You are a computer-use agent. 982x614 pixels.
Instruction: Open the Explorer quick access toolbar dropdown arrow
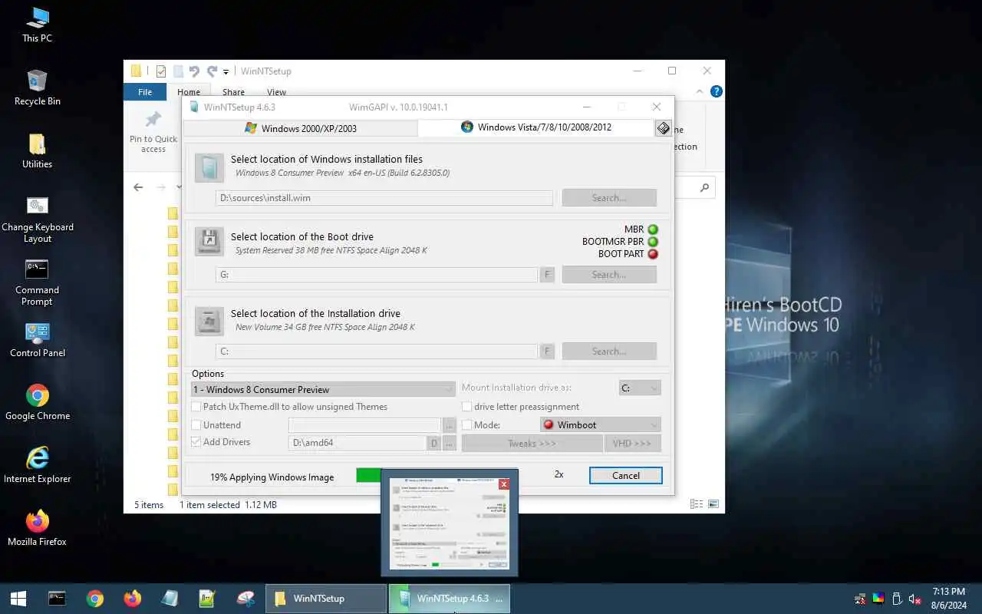point(226,72)
